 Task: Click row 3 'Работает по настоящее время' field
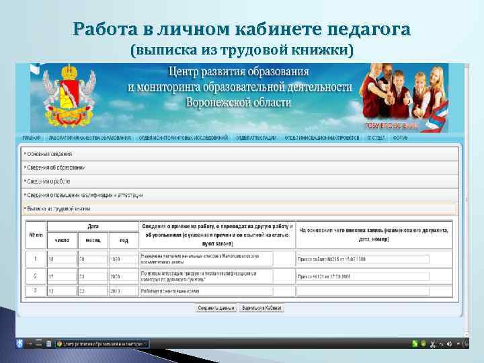coord(206,291)
